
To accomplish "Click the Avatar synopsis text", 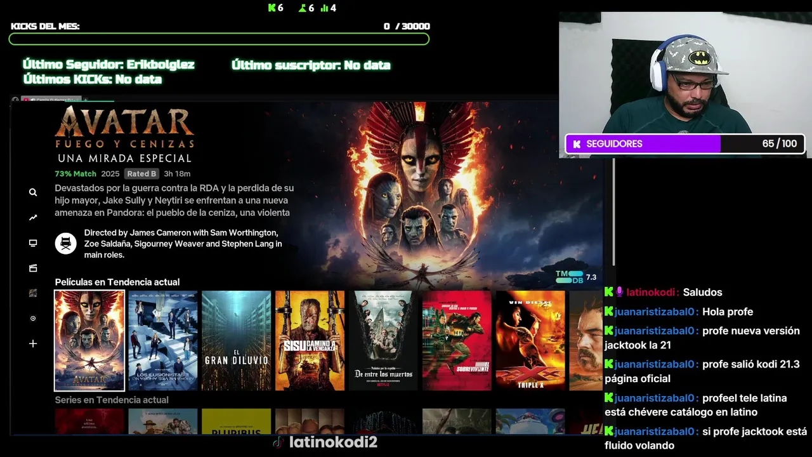I will [174, 201].
